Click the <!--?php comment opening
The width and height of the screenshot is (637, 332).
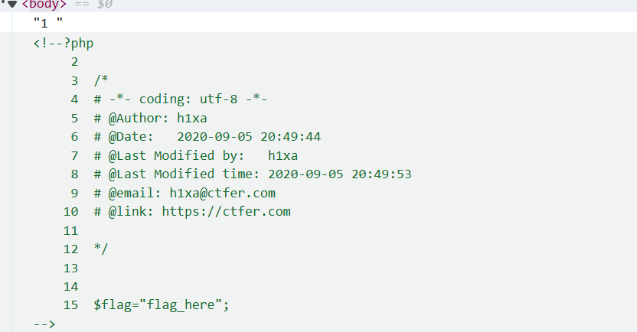pos(63,43)
